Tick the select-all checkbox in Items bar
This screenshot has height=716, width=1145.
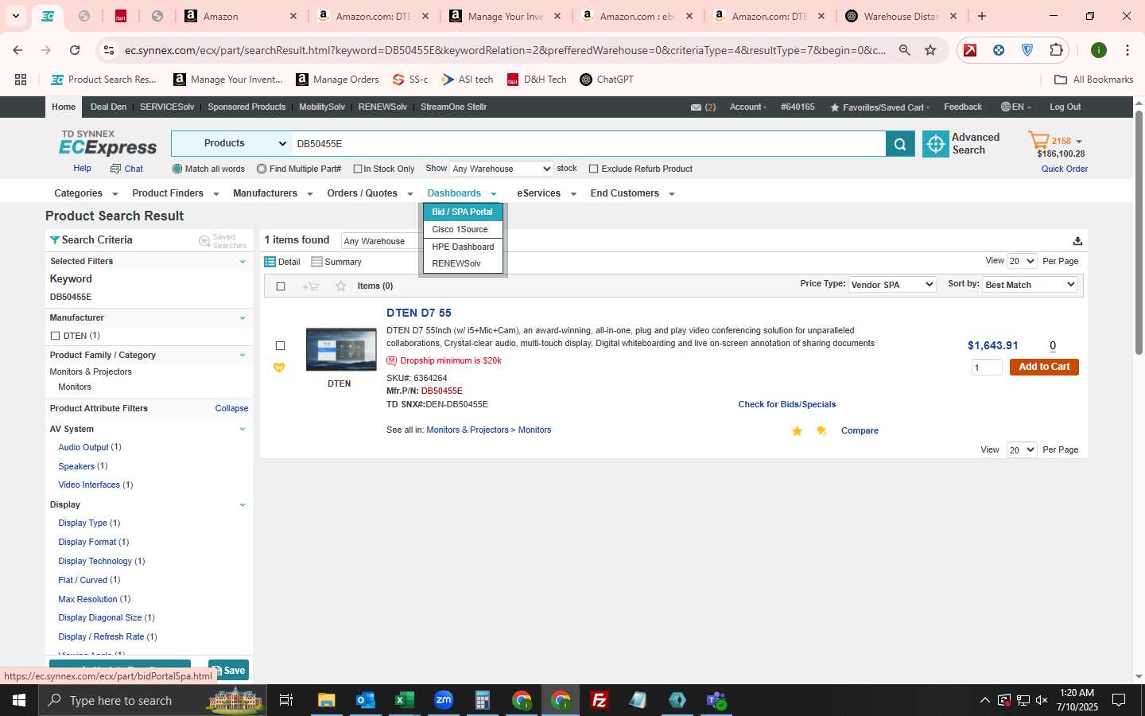281,286
